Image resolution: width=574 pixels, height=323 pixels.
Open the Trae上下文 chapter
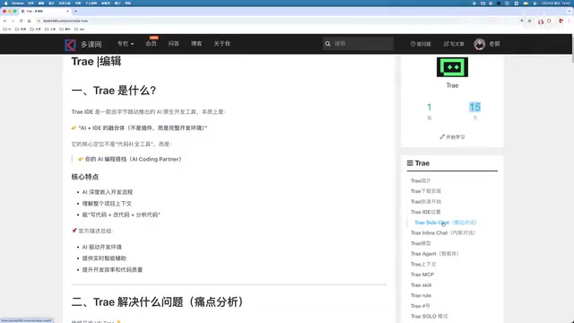pos(423,265)
